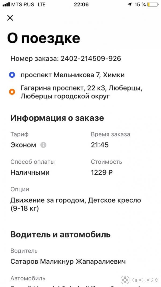Tap the location arrow in status bar

(x=130, y=5)
